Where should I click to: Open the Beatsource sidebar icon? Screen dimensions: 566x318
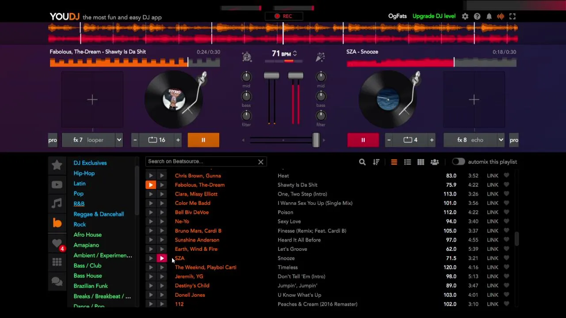tap(57, 223)
